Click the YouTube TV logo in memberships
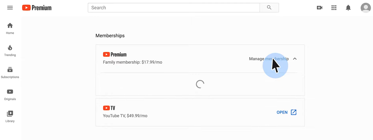The width and height of the screenshot is (373, 140). tap(109, 108)
